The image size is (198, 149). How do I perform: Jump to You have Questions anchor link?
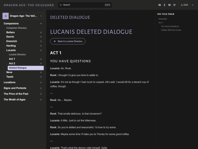[x=170, y=26]
